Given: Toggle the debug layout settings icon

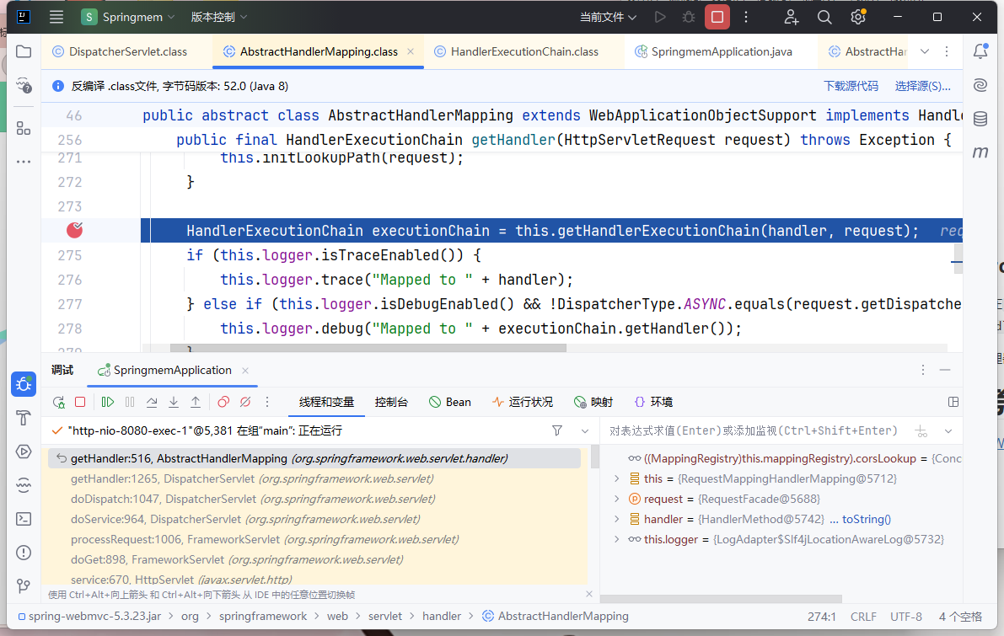Looking at the screenshot, I should tap(953, 403).
